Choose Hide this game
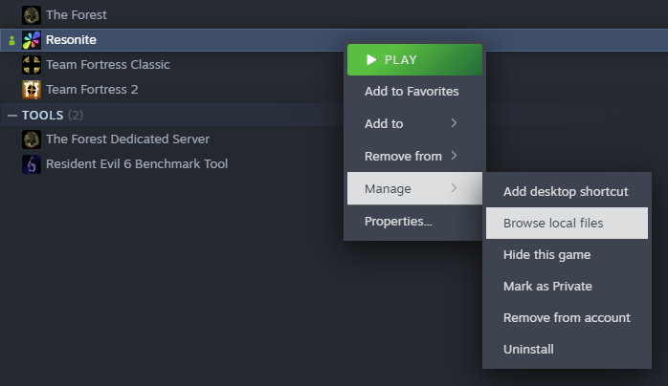 tap(546, 255)
